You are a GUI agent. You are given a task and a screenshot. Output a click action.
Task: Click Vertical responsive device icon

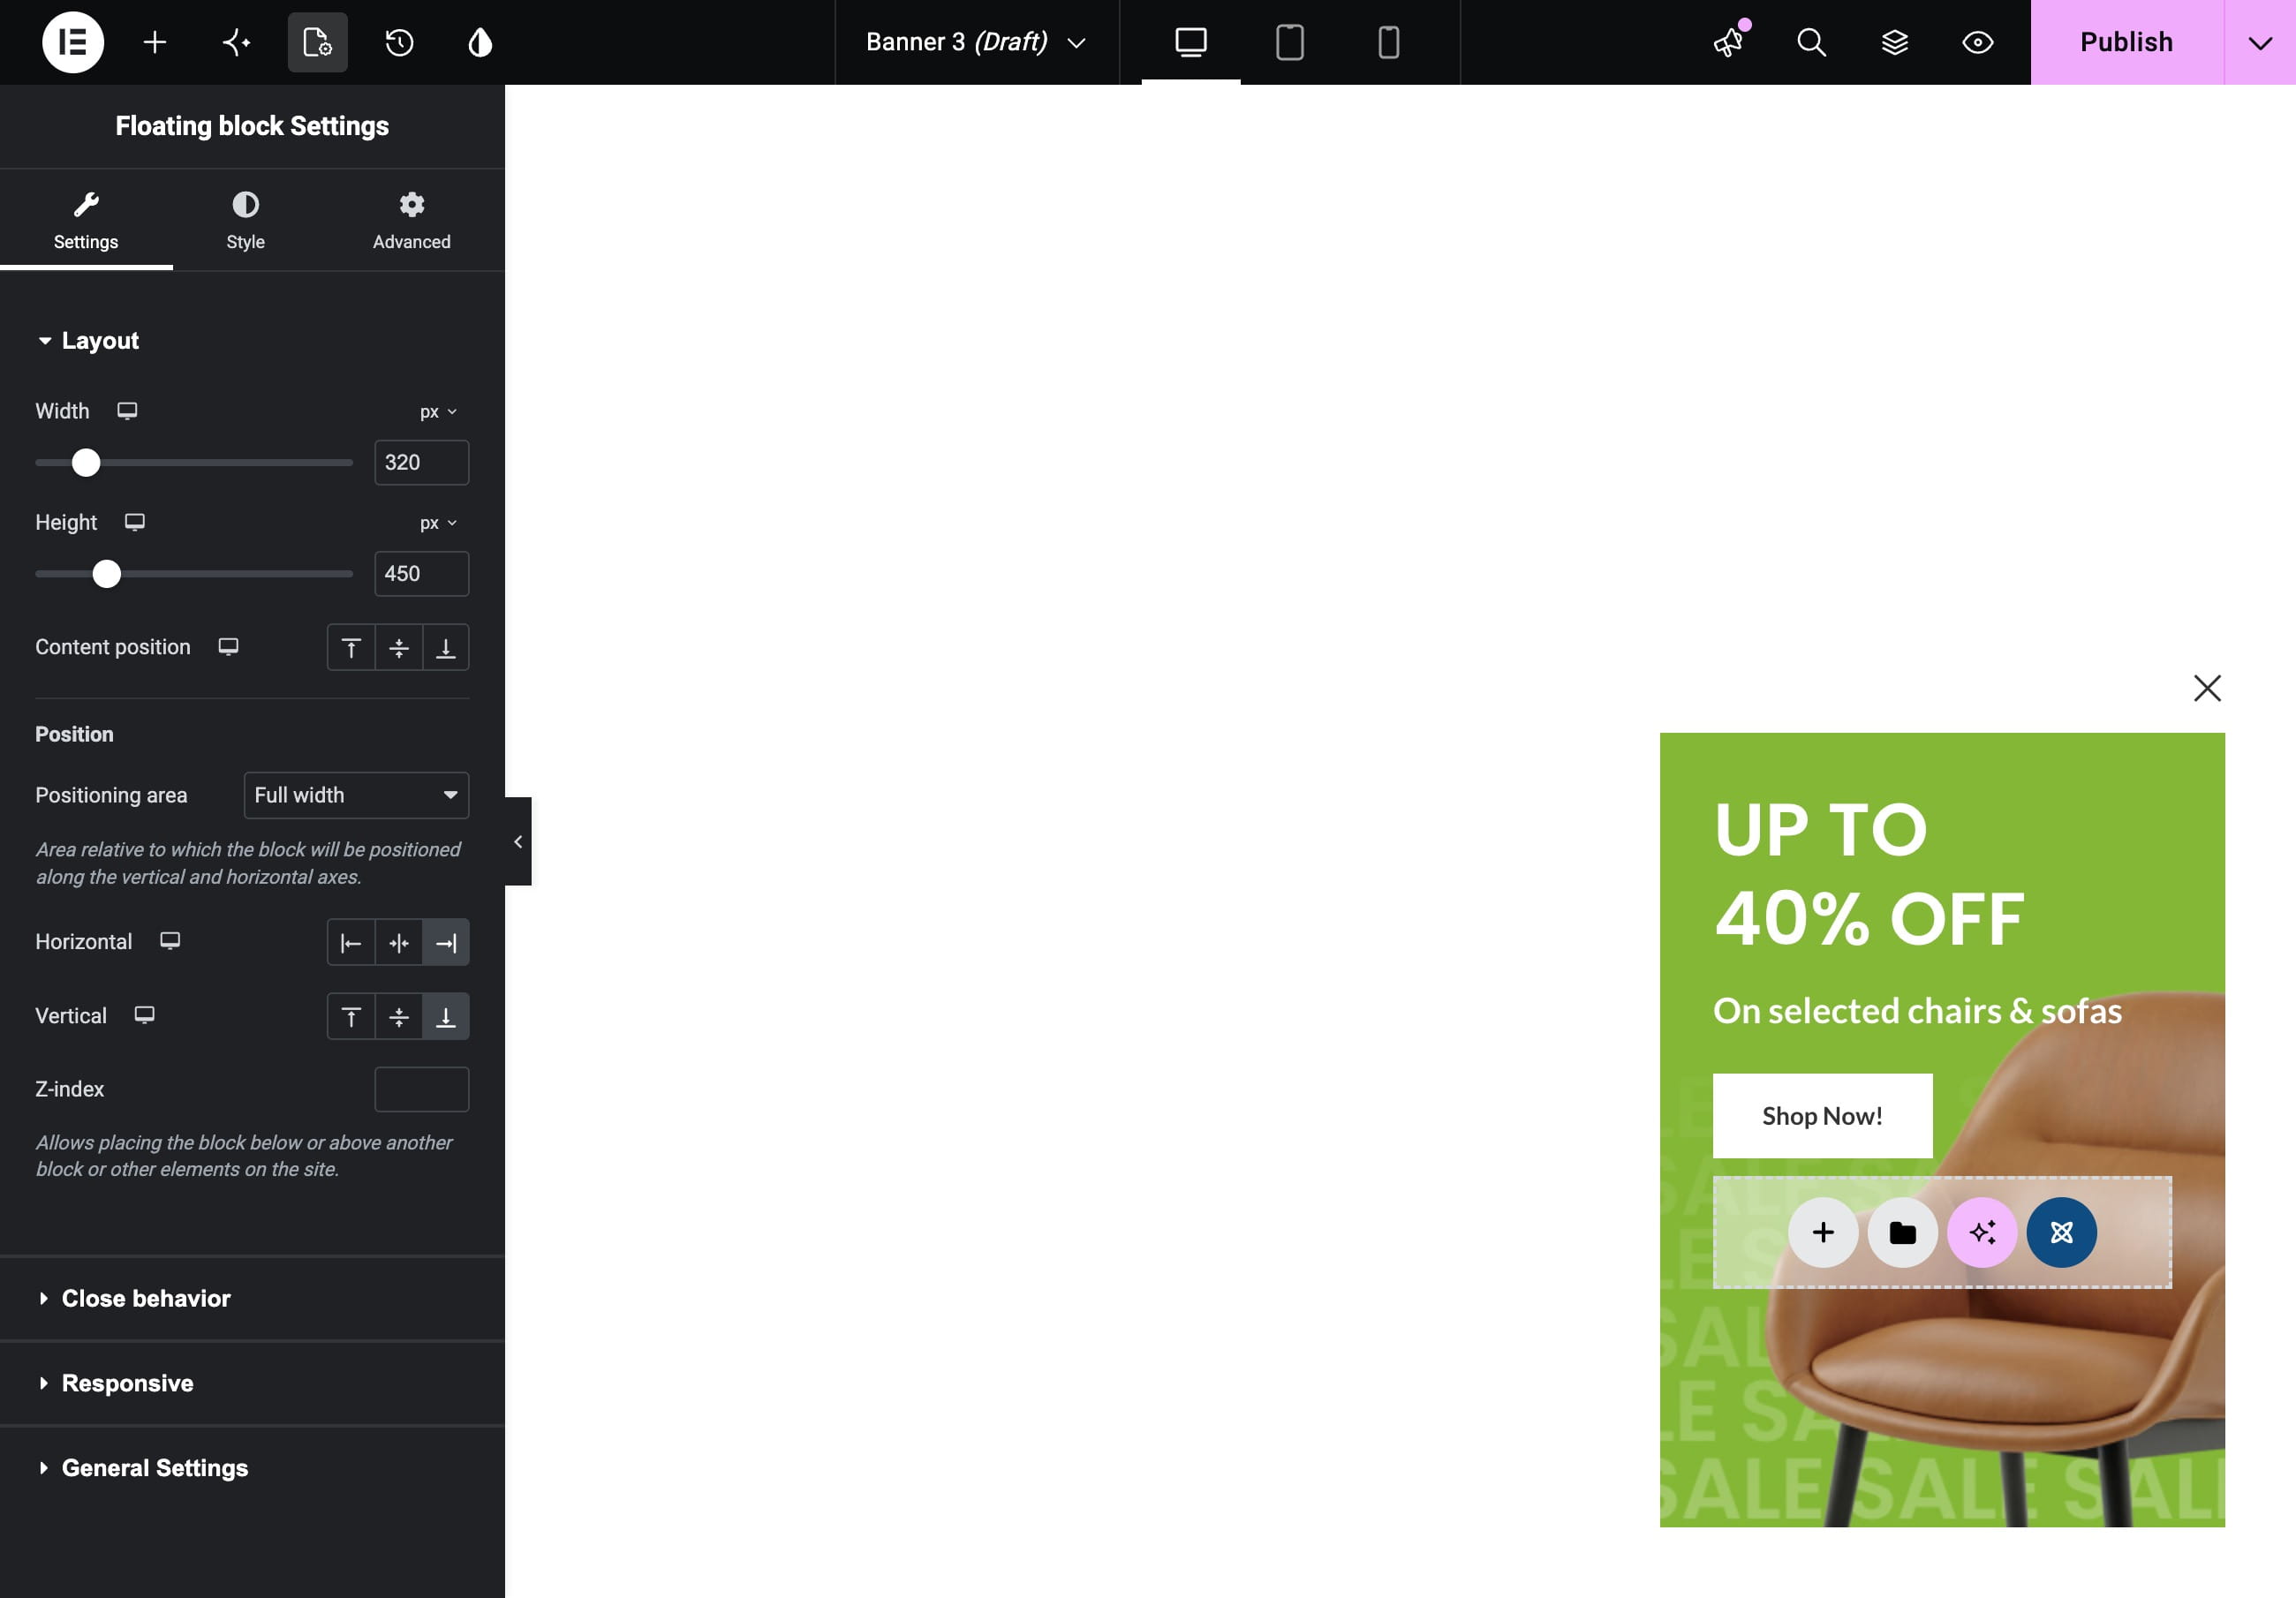(144, 1015)
